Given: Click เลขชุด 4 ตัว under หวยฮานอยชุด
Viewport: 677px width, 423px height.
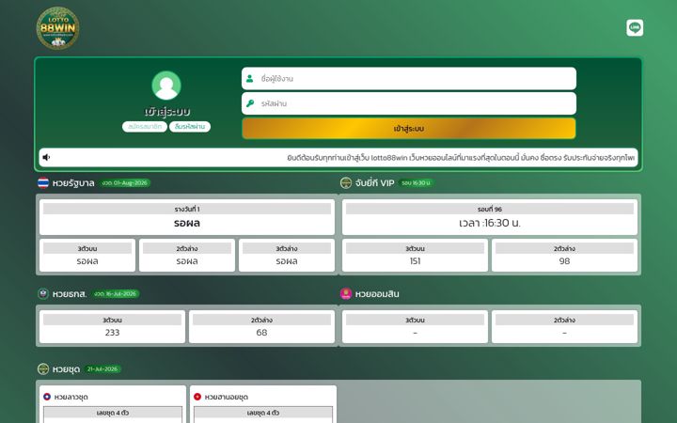Looking at the screenshot, I should pyautogui.click(x=263, y=413).
